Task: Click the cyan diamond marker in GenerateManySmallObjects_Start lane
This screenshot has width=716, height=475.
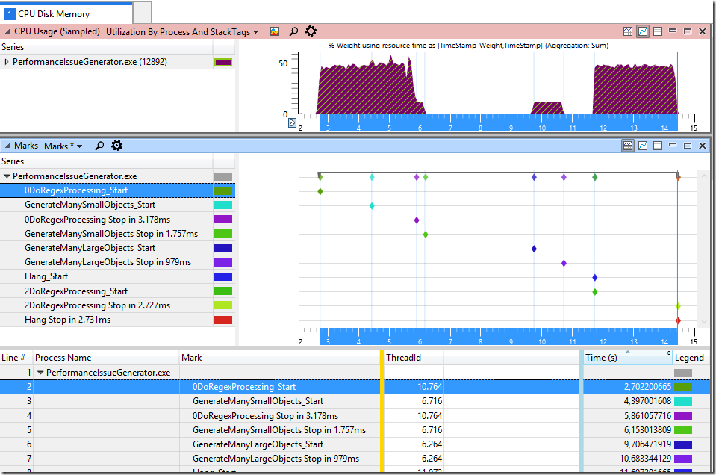Action: 372,206
